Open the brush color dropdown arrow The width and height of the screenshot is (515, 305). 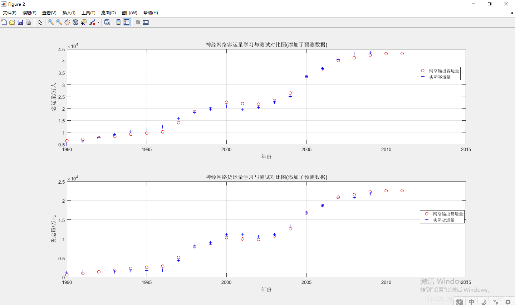98,22
